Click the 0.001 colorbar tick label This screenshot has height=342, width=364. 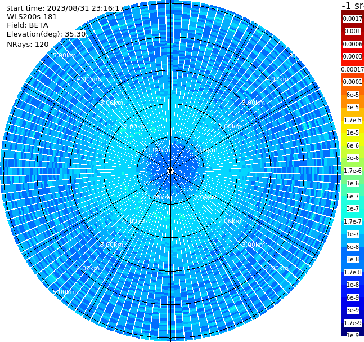[353, 31]
